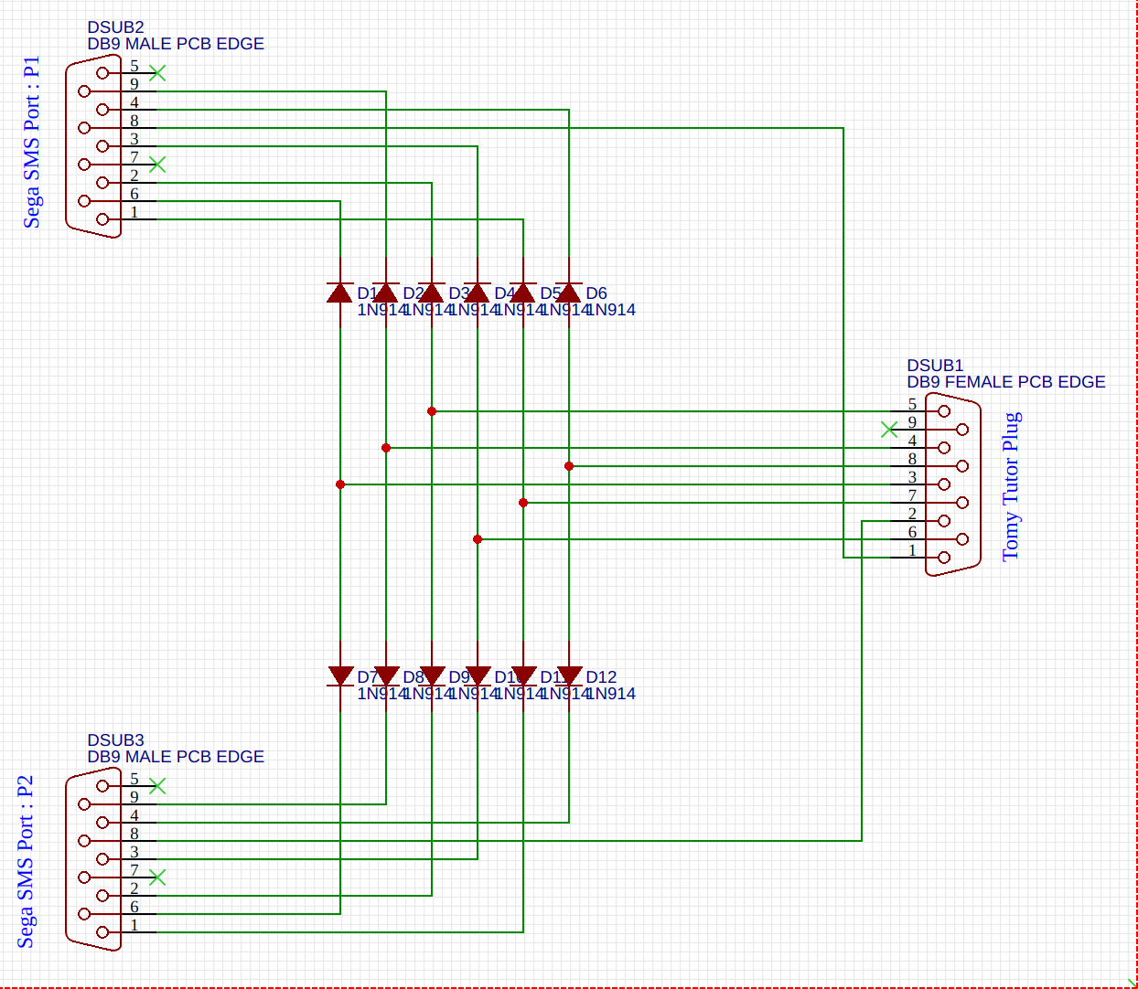
Task: Select junction dot on DSUB1 pin 8 wire
Action: pyautogui.click(x=569, y=466)
